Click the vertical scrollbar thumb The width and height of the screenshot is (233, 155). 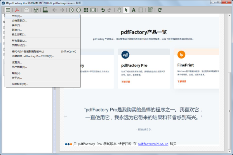click(230, 111)
